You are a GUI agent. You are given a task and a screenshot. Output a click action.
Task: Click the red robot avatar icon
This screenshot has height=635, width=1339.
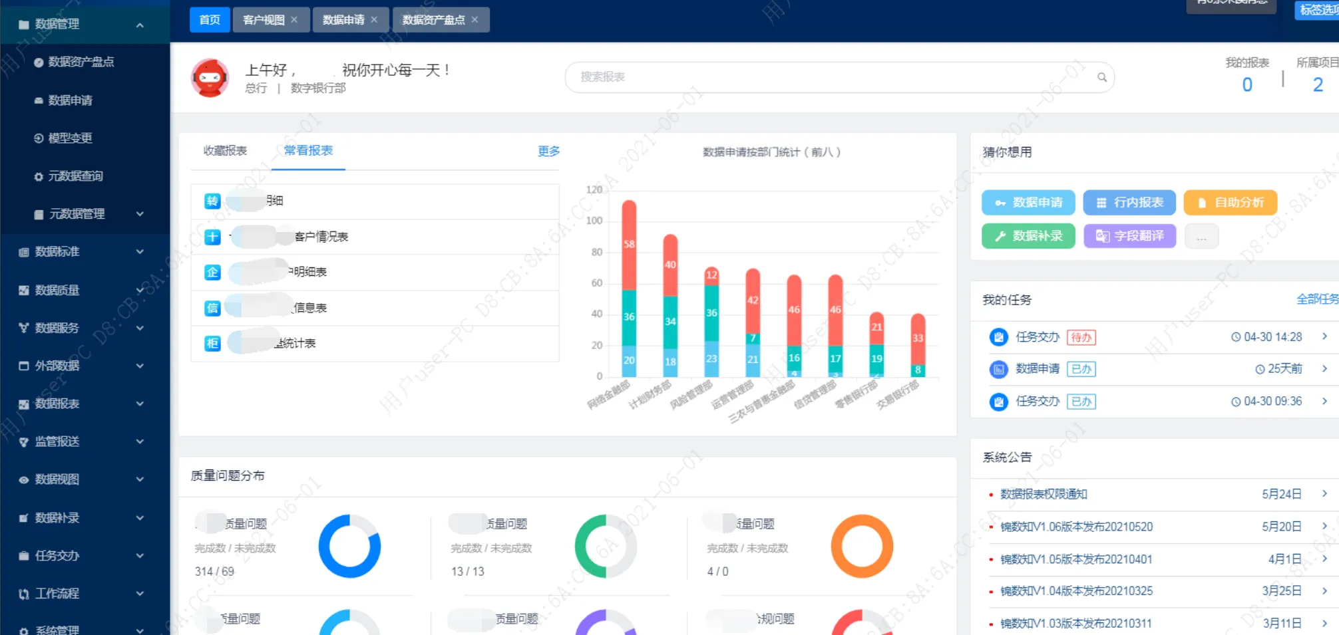pos(210,78)
